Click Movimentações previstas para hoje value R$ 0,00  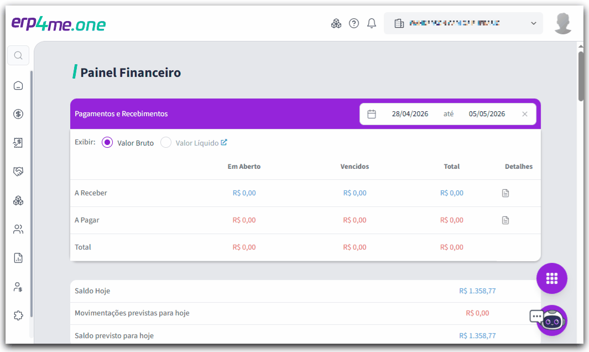477,313
